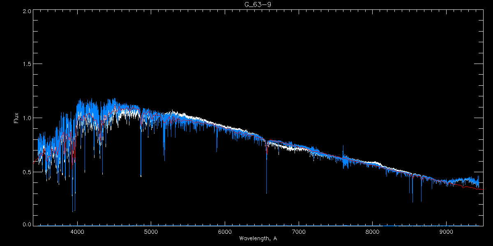Image resolution: width=493 pixels, height=246 pixels.
Task: Select the 0.5 flux tick label
Action: [x=25, y=172]
